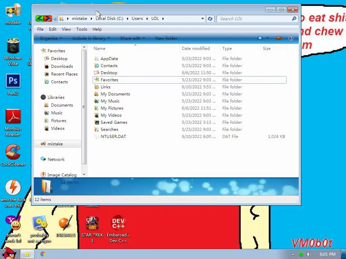Open the Organize dropdown
The height and width of the screenshot is (259, 346).
(x=51, y=38)
